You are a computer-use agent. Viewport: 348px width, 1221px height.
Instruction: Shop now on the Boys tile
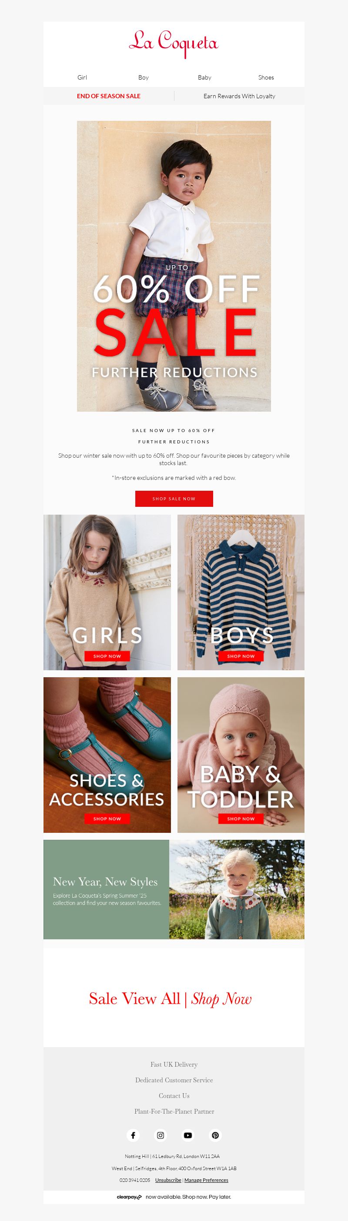[241, 656]
